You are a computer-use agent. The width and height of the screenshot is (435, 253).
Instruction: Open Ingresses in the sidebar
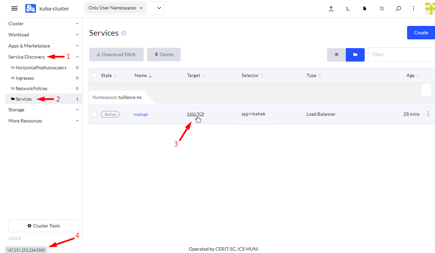(25, 78)
